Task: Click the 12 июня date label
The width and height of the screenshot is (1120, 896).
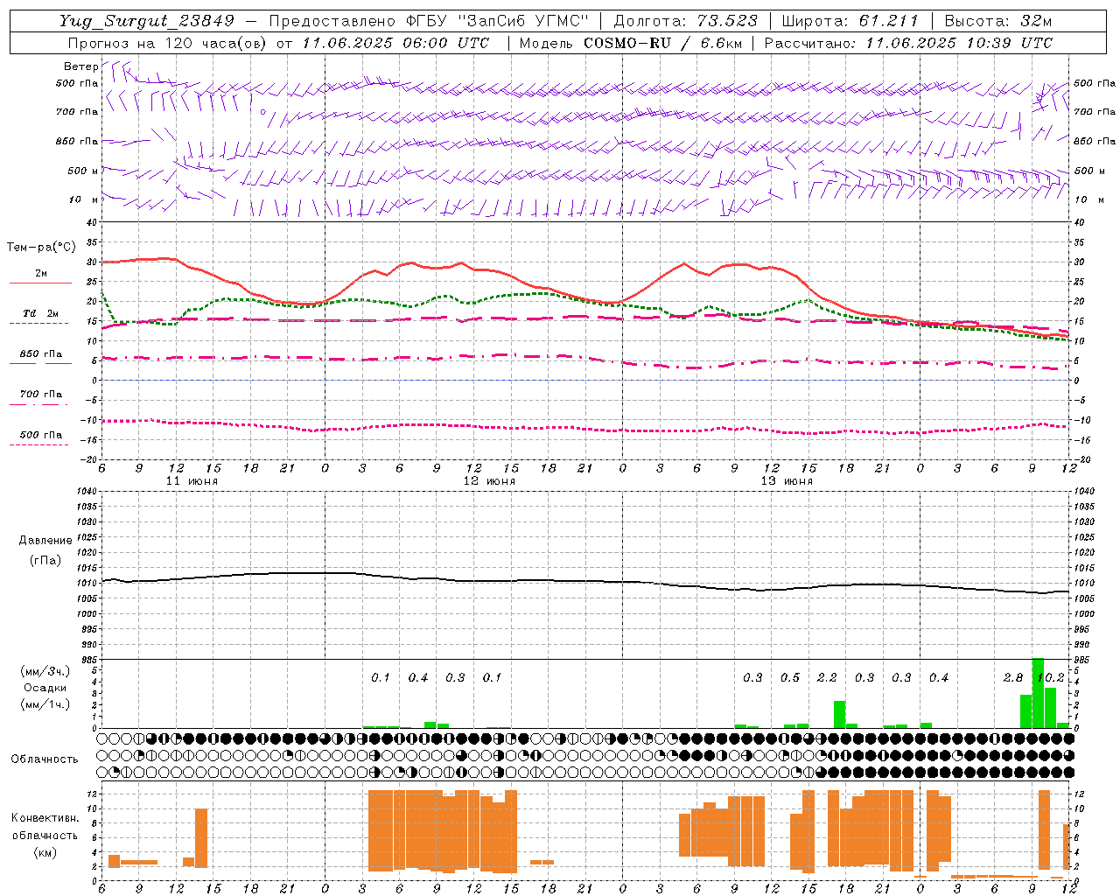Action: click(x=489, y=481)
